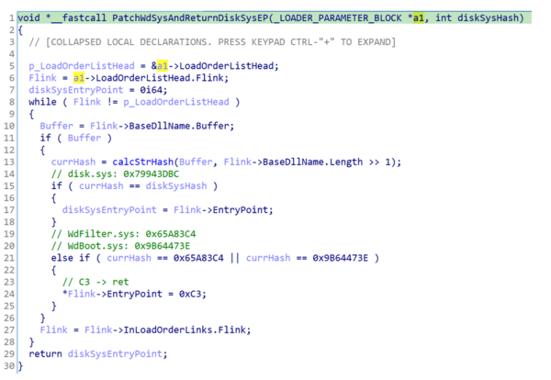Screen dimensions: 551x380
Task: Click constant 0x65A83C4 on line 21
Action: click(198, 258)
